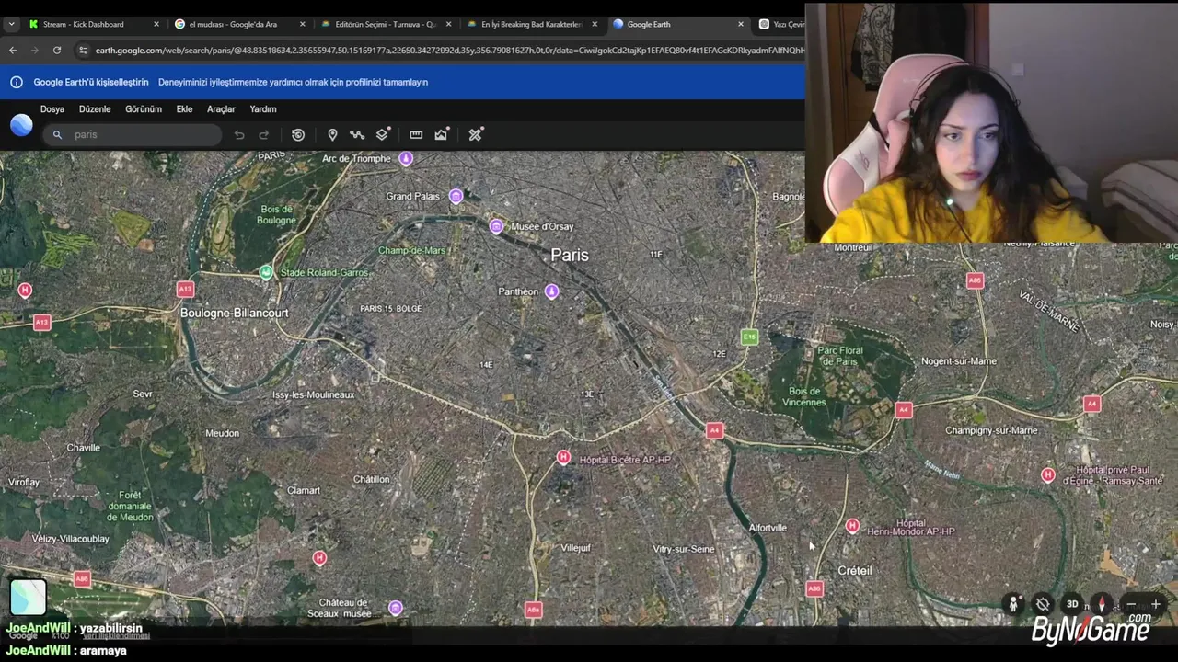Screen dimensions: 1178x662
Task: Focus the search box containing paris
Action: pyautogui.click(x=133, y=135)
